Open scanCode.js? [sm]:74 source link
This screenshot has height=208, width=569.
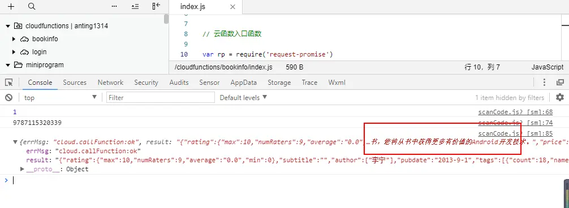point(515,123)
